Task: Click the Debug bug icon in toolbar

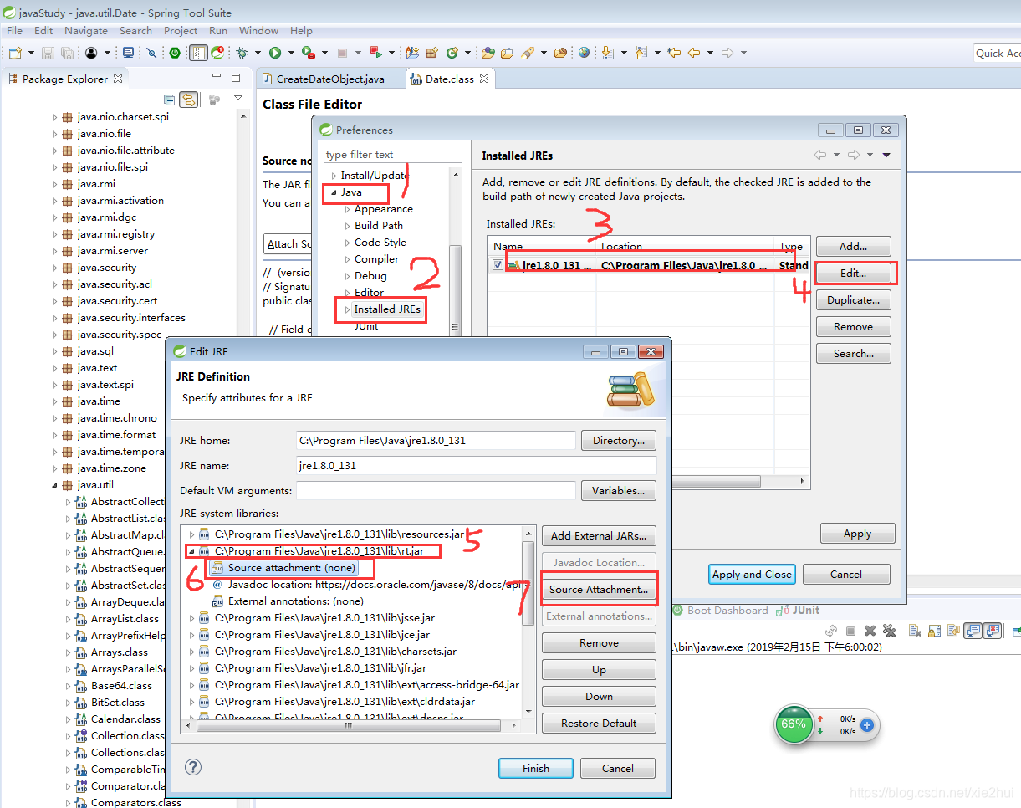Action: (x=242, y=53)
